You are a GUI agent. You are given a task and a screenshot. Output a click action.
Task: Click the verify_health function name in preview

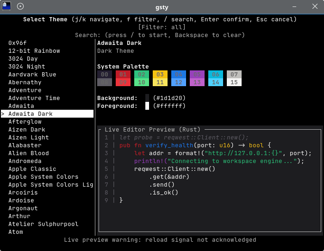coord(169,145)
